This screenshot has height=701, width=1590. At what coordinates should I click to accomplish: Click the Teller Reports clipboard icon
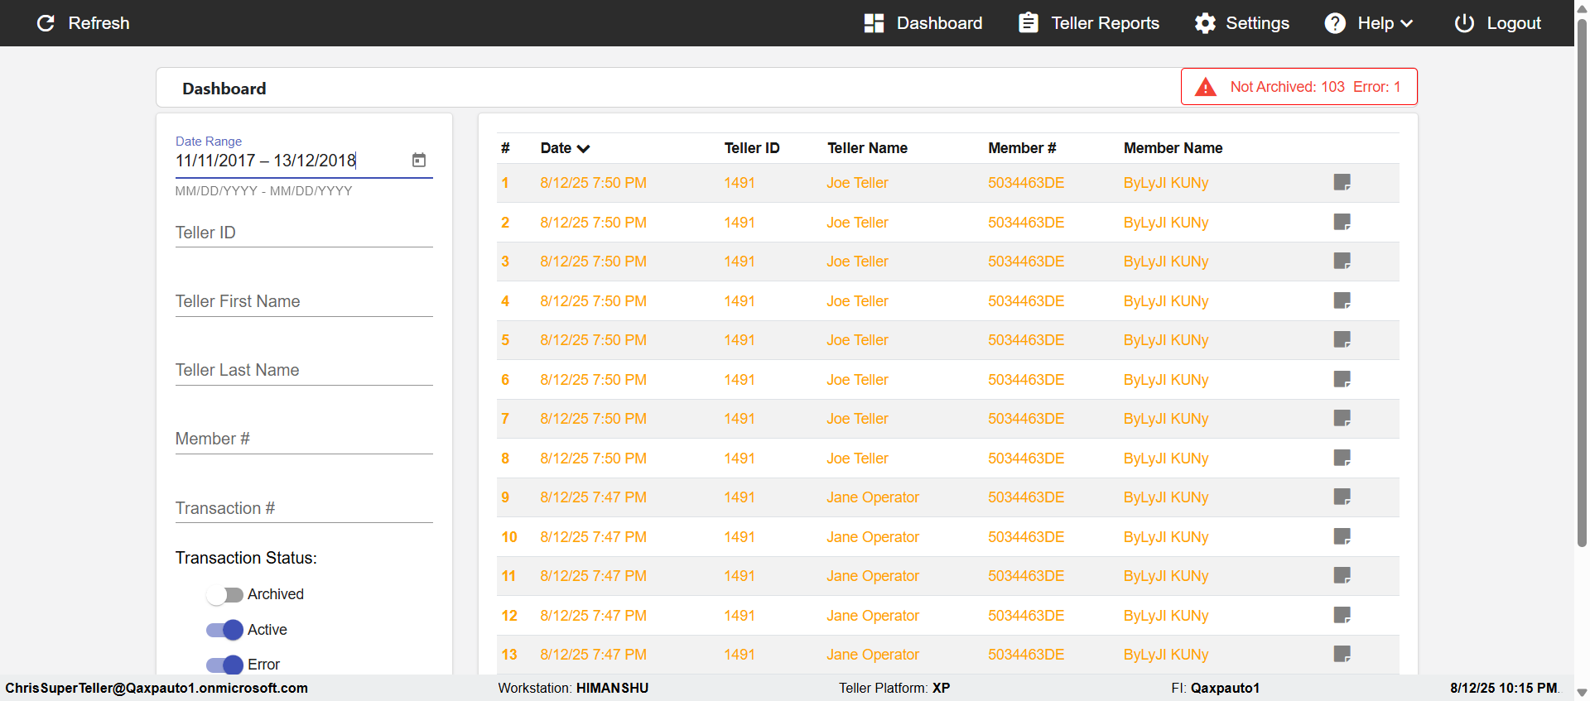(1029, 23)
